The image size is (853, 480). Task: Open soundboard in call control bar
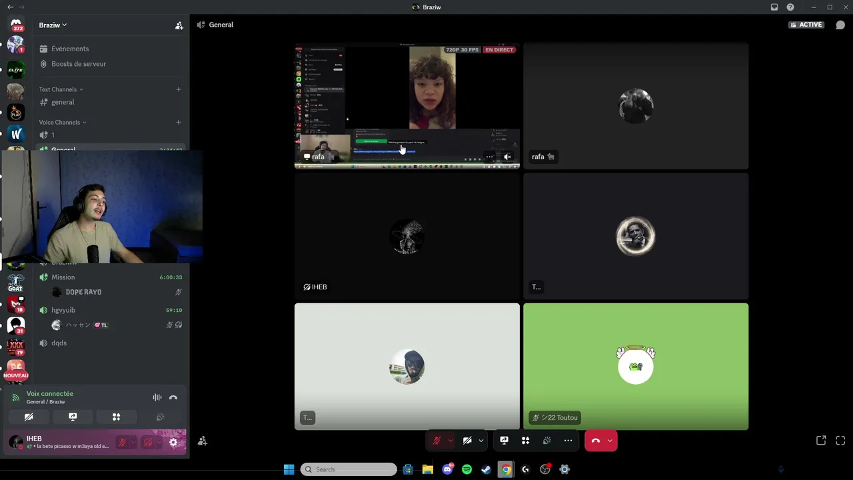coord(546,440)
